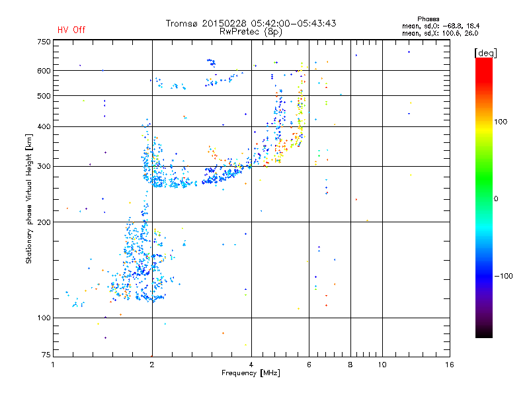Click the x-axis '4' tick label
Viewport: 529px width, 397px height.
click(x=251, y=365)
